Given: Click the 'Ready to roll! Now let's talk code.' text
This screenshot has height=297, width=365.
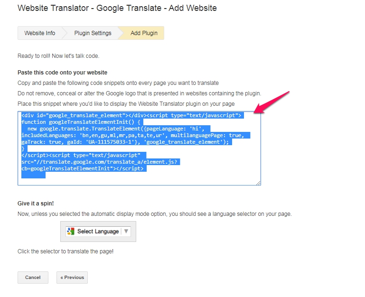Looking at the screenshot, I should 58,56.
